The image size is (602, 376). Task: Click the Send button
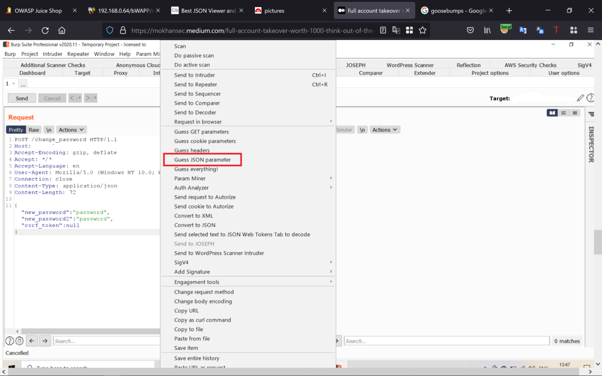click(x=22, y=98)
